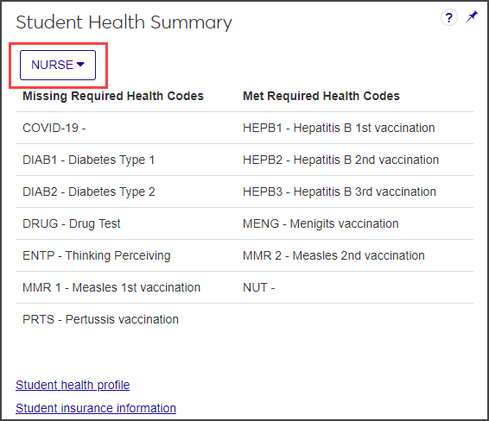
Task: Select HEPB2 - Hepatitis B 2nd vaccination
Action: (x=340, y=160)
